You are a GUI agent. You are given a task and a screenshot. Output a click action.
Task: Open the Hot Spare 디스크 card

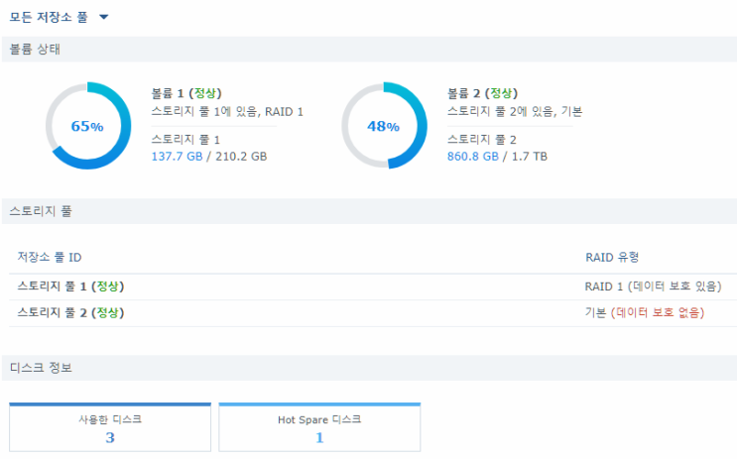click(x=319, y=427)
